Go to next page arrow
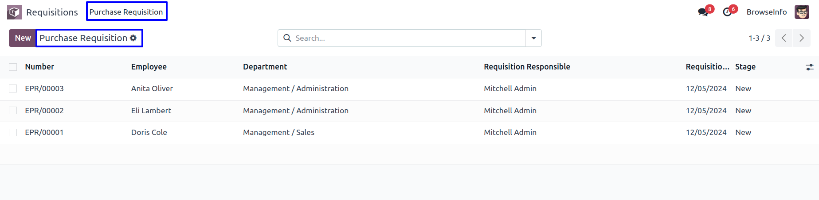 pos(802,38)
